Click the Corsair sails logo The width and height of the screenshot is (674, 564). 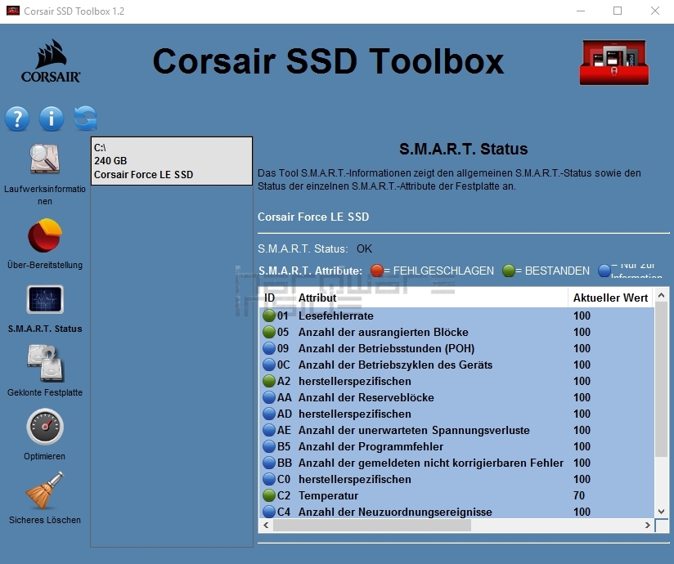tap(51, 61)
